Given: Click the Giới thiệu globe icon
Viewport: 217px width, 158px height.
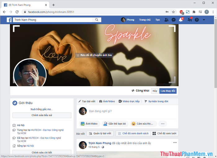Looking at the screenshot, I should 15,103.
